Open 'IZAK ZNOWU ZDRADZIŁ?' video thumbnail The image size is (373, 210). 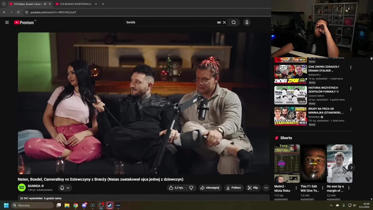pyautogui.click(x=291, y=74)
